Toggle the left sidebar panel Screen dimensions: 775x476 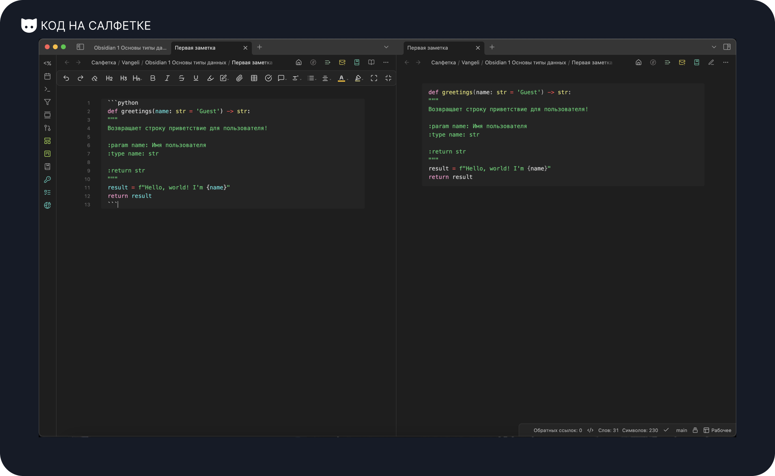(80, 47)
